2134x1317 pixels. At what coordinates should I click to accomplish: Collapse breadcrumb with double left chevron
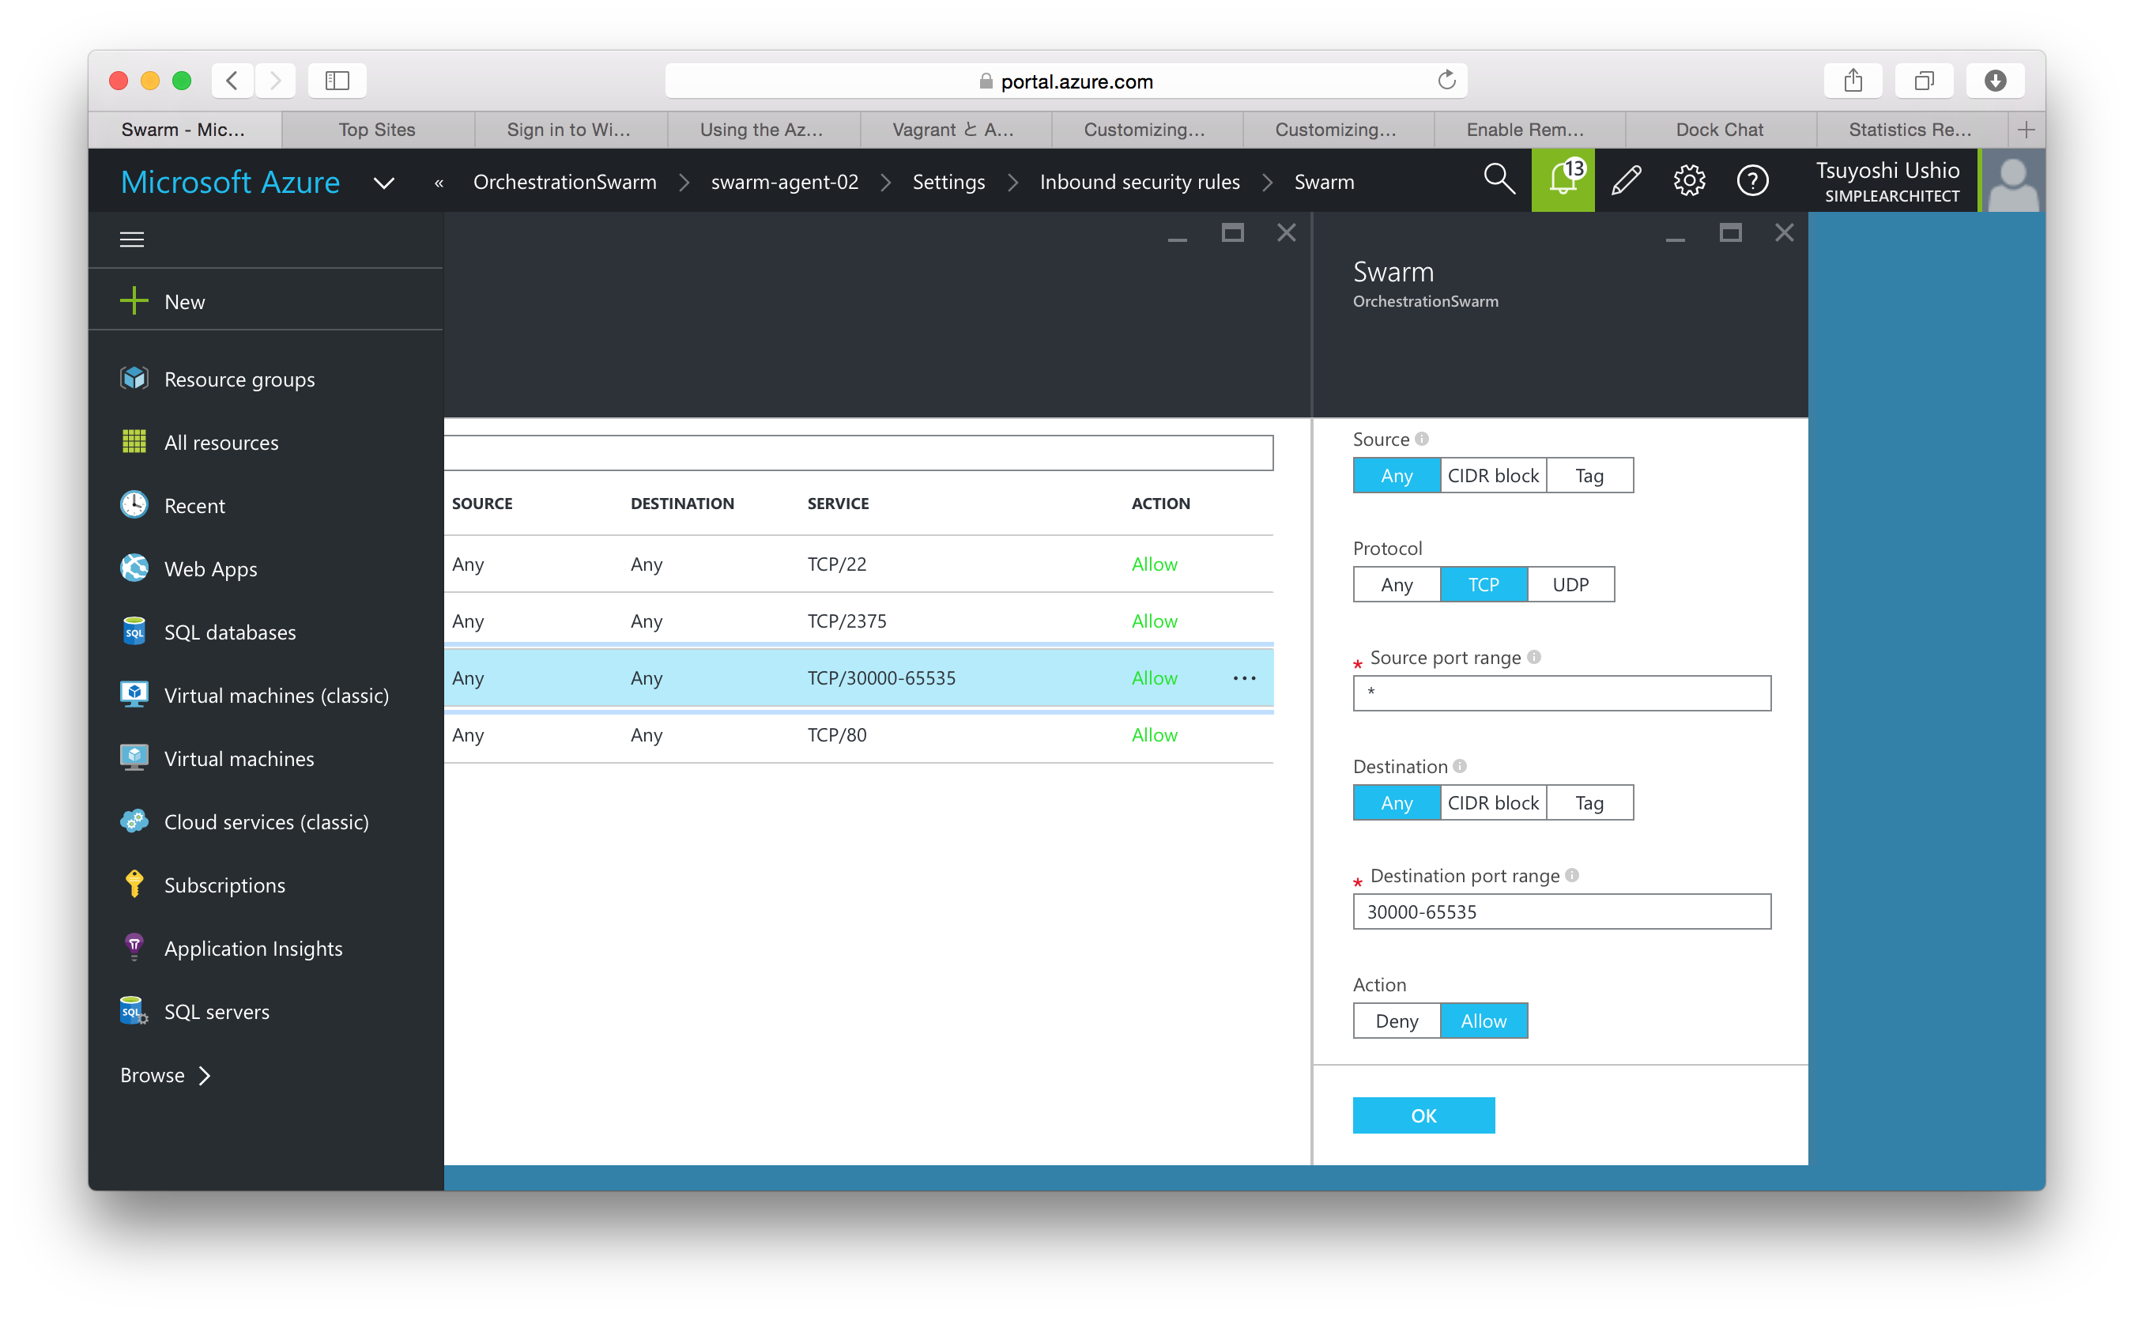click(x=439, y=183)
